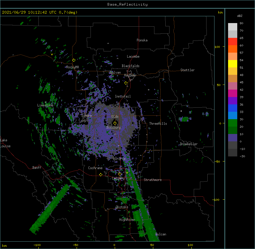Image resolution: width=255 pixels, height=249 pixels.
Task: Click the Vulcan label
Action: point(161,234)
